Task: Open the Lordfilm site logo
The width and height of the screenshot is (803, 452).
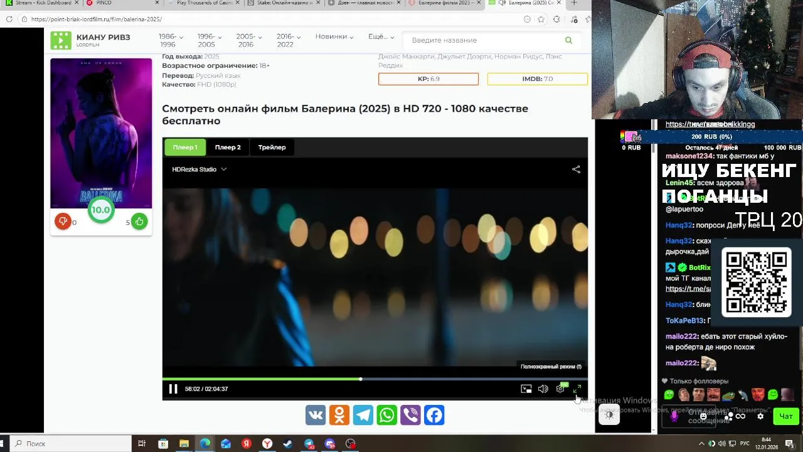Action: (x=91, y=40)
